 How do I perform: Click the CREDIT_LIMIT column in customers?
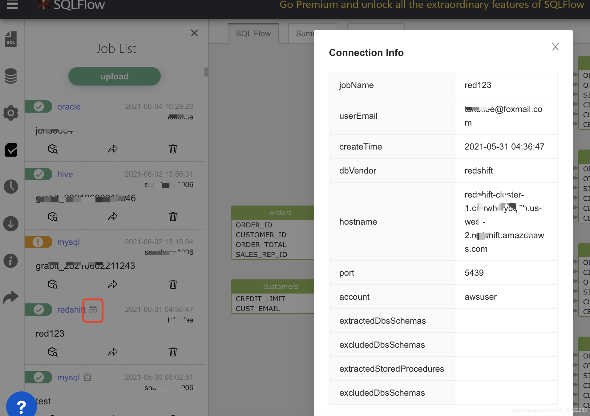[x=261, y=299]
